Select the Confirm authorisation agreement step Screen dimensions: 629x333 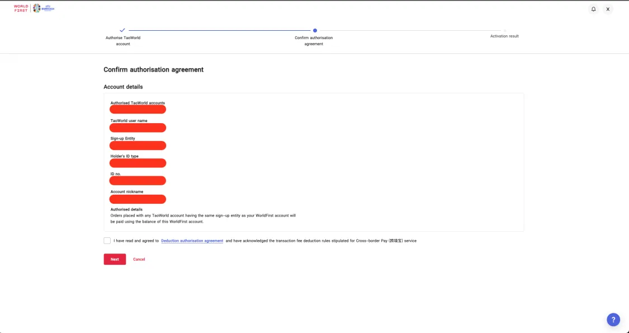pyautogui.click(x=314, y=40)
